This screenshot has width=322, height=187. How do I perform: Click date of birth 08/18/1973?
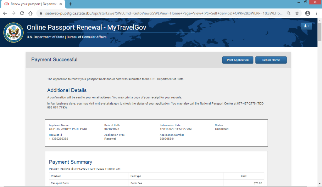[x=112, y=129]
